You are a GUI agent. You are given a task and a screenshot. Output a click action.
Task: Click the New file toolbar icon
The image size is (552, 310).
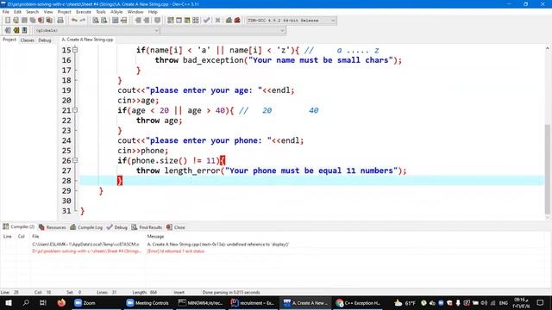click(8, 21)
